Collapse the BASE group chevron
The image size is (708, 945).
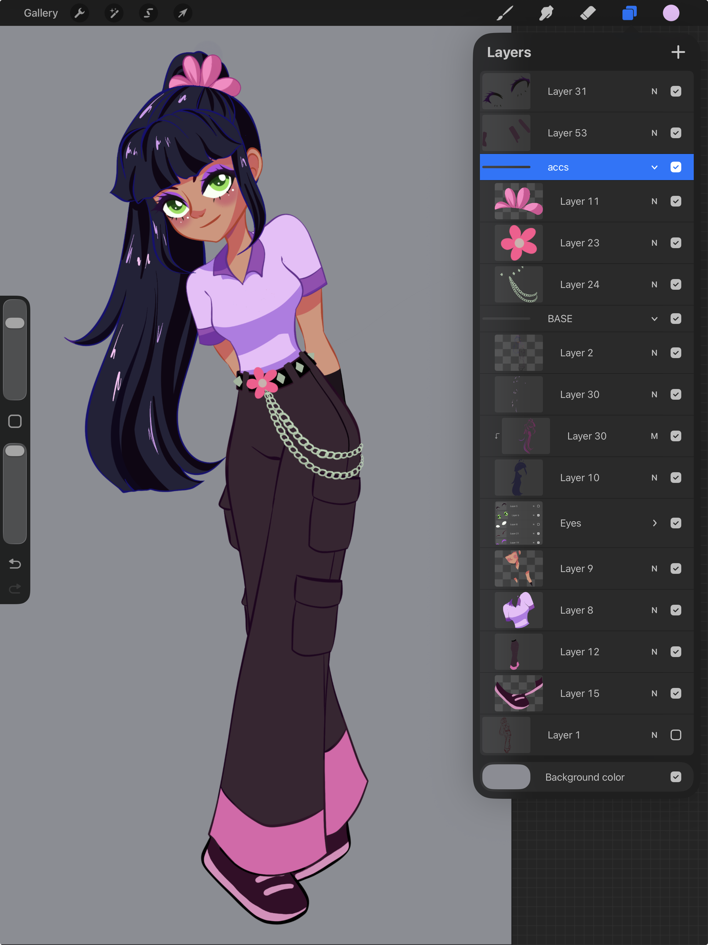coord(654,319)
